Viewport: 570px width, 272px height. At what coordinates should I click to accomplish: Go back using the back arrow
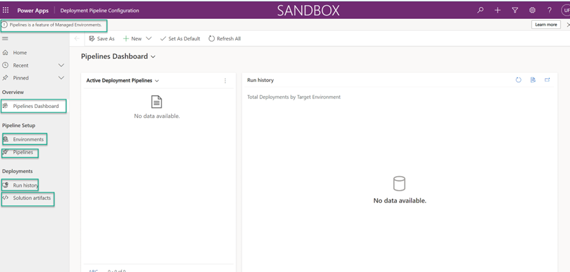(77, 38)
